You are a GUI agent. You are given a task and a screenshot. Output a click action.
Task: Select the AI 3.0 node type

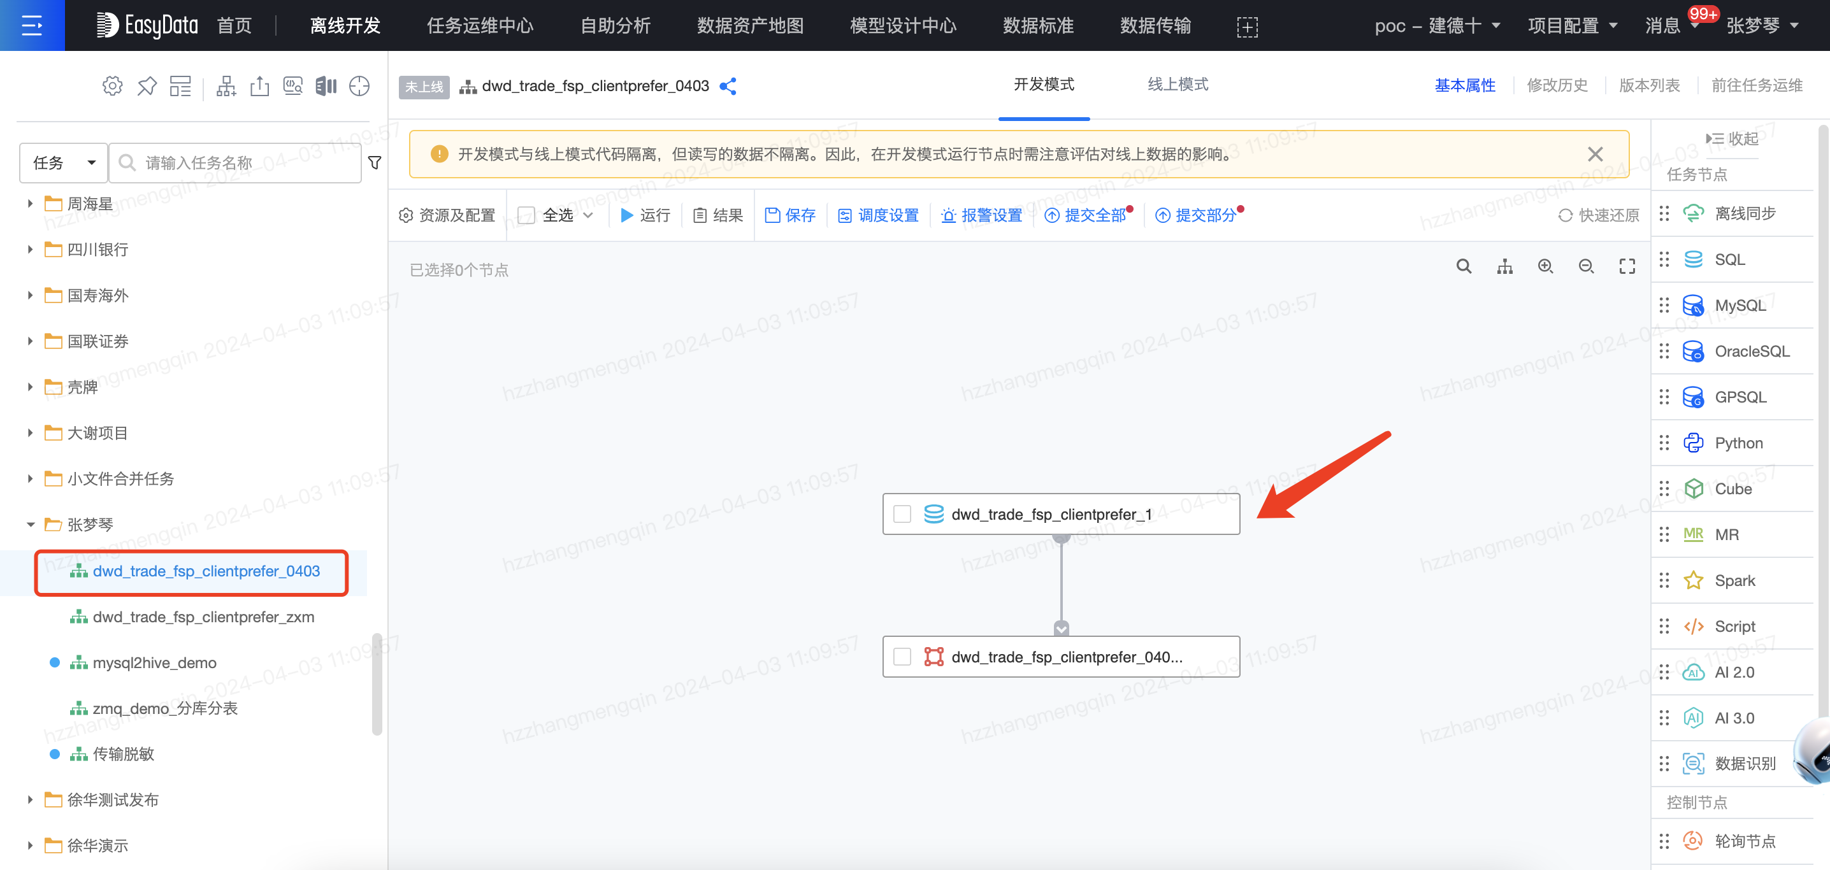[x=1733, y=718]
